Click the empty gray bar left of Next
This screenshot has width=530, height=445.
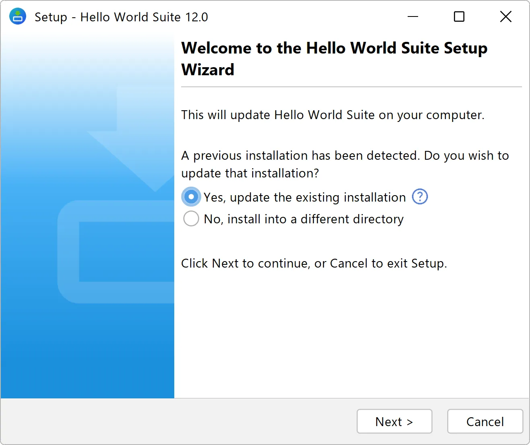pyautogui.click(x=177, y=421)
